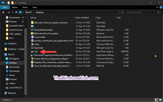Open the location root chevron in address bar
Viewport: 163px width, 102px height.
(23, 12)
